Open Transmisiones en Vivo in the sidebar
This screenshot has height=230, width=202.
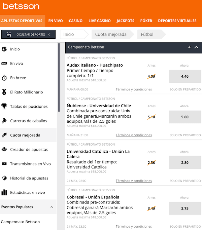pyautogui.click(x=28, y=164)
